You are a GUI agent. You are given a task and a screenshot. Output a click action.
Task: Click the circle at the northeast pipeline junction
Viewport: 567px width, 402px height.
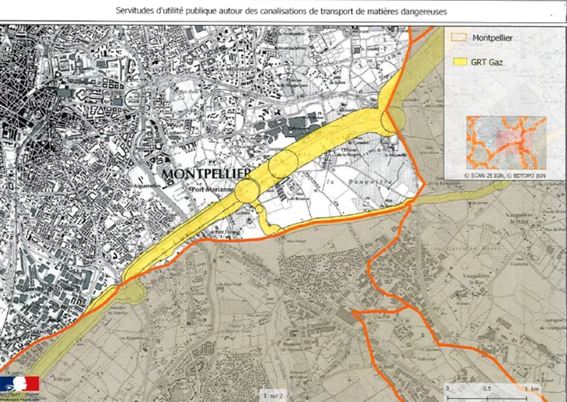click(394, 119)
